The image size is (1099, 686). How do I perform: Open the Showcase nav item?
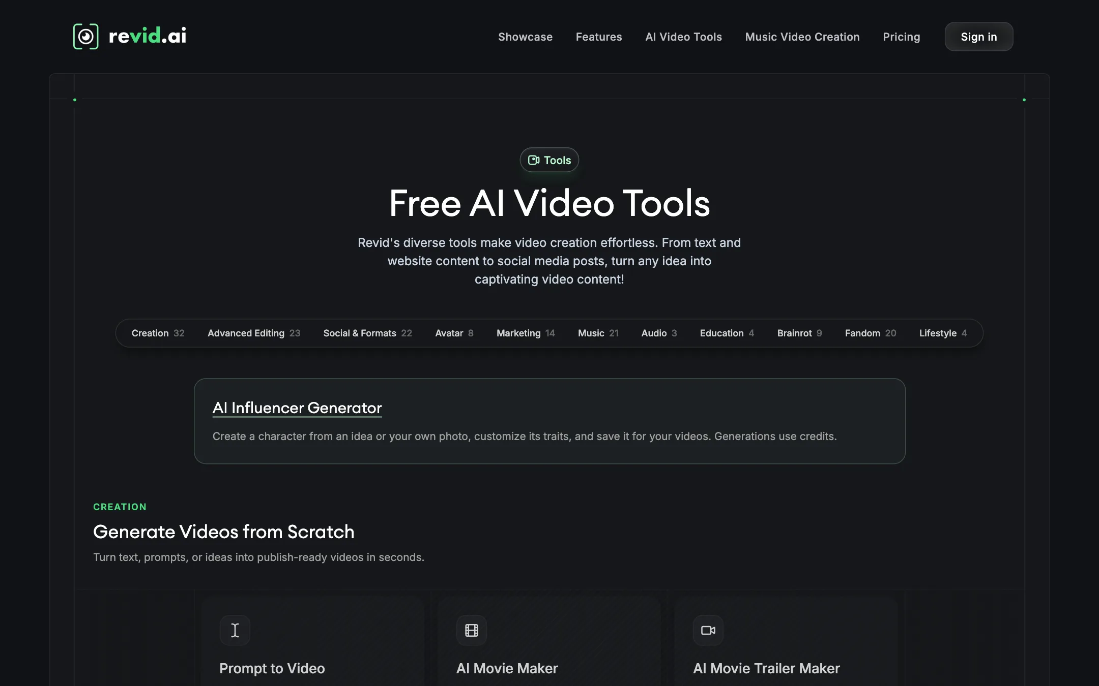(525, 37)
